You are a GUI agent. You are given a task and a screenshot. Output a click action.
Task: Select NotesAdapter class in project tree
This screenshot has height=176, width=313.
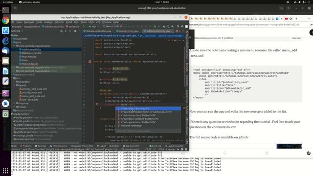pos(30,64)
